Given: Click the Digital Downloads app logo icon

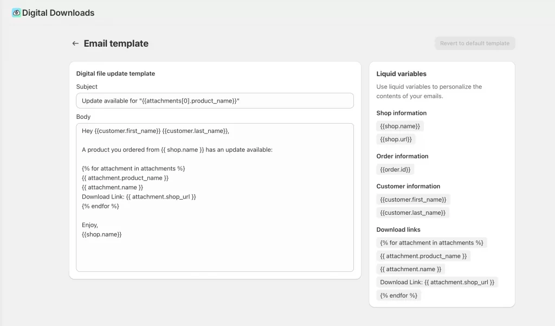Looking at the screenshot, I should [16, 12].
